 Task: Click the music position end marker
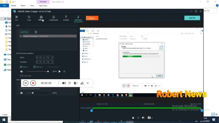point(202,110)
